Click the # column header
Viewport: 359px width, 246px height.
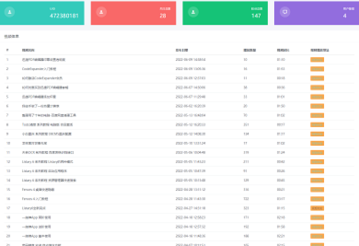(x=7, y=50)
